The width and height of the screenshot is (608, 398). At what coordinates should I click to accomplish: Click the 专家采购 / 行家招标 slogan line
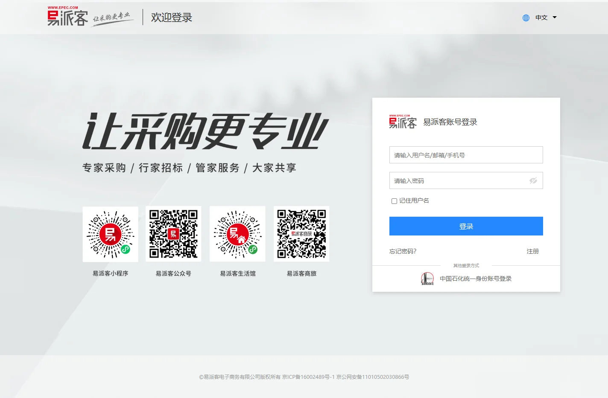[189, 168]
